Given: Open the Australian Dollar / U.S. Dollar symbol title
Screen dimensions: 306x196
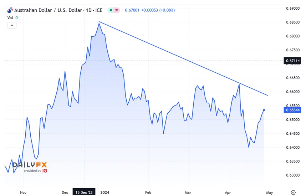Looking at the screenshot, I should (x=49, y=10).
